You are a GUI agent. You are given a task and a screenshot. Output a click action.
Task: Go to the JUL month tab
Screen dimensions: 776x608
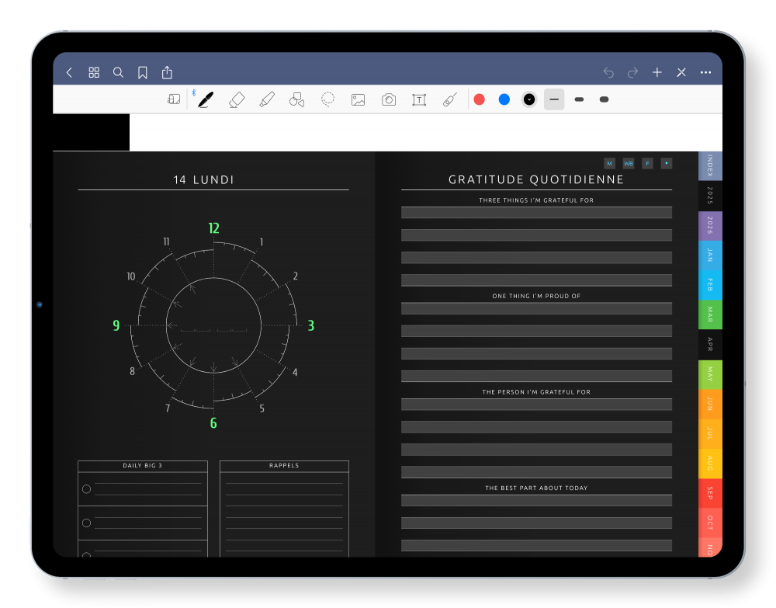click(710, 433)
